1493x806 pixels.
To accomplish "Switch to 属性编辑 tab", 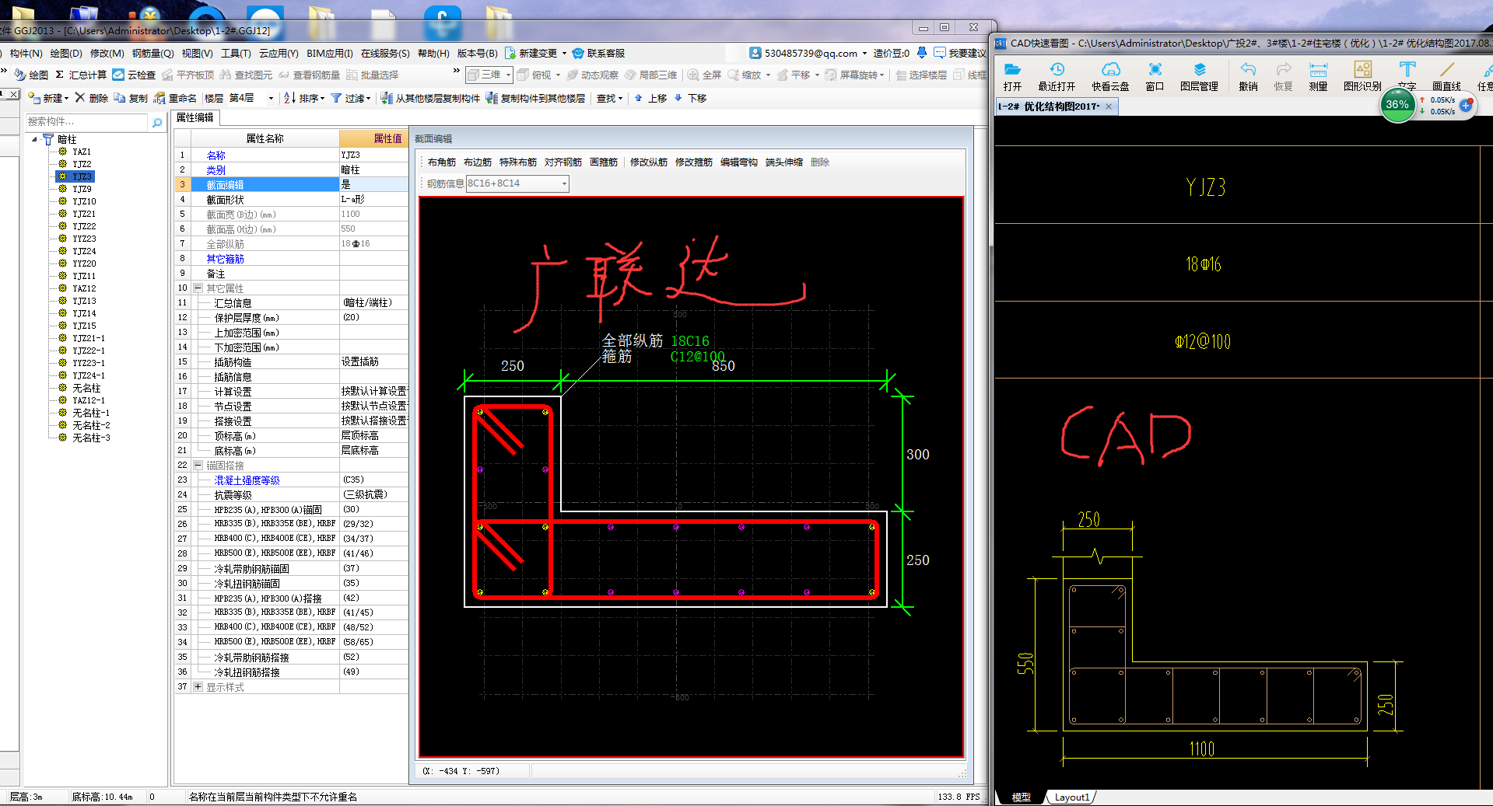I will 195,117.
